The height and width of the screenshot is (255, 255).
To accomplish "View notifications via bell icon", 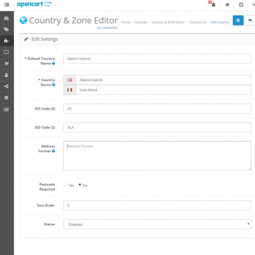I will click(x=213, y=5).
